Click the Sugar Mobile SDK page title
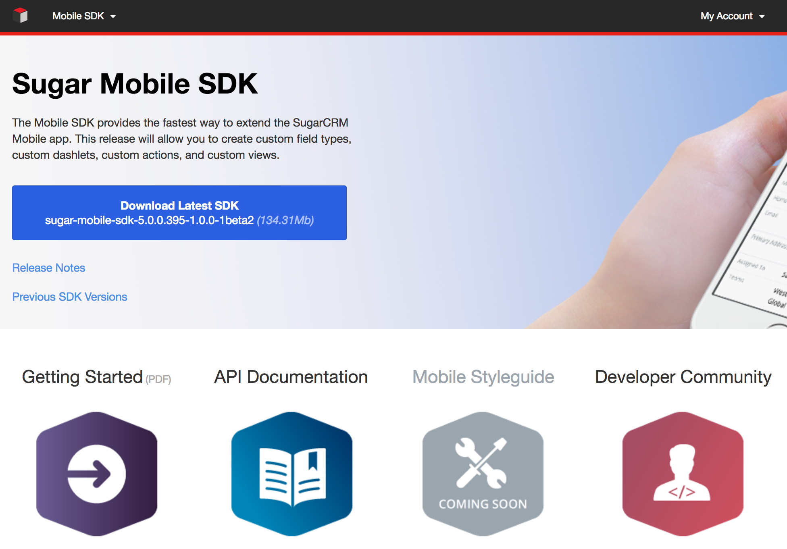Viewport: 787px width, 549px height. [135, 84]
